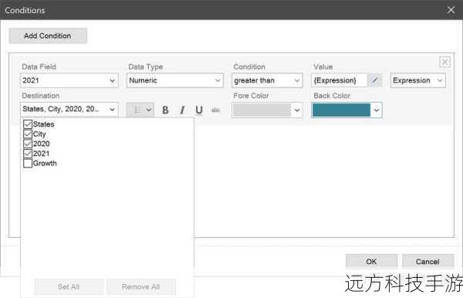Image resolution: width=463 pixels, height=298 pixels.
Task: Toggle Underline font style
Action: [x=199, y=110]
